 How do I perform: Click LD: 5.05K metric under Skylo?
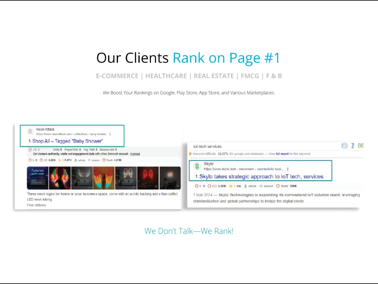(217, 186)
